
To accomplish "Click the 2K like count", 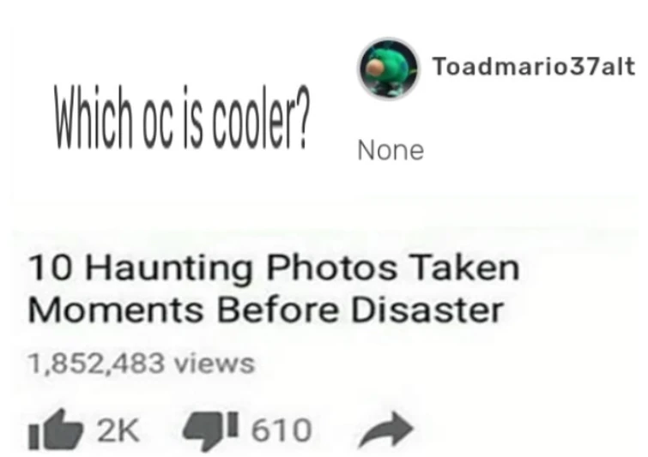I will 118,430.
